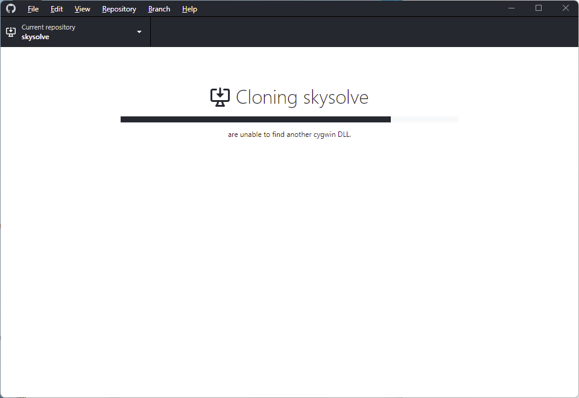The height and width of the screenshot is (398, 579).
Task: Click the octocat icon on the title bar
Action: pos(10,8)
